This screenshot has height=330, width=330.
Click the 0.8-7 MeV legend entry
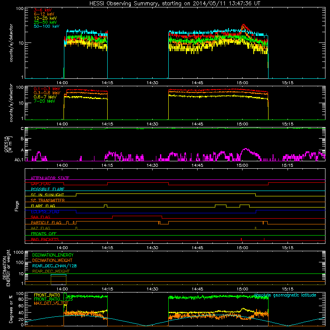45,97
